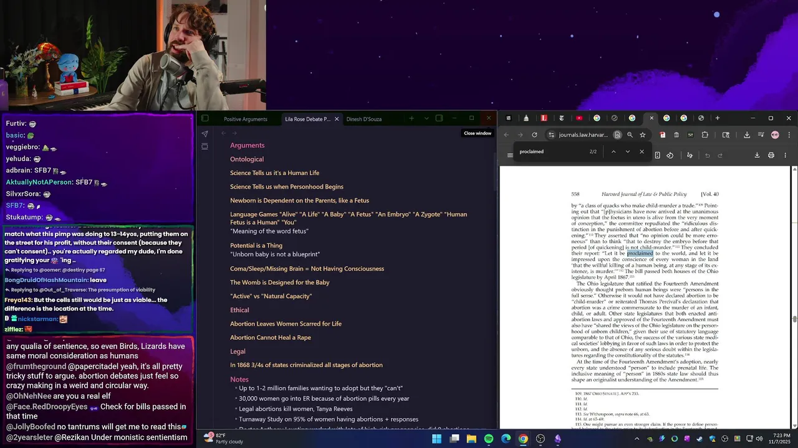798x448 pixels.
Task: Close the active Chrome tab
Action: click(651, 118)
